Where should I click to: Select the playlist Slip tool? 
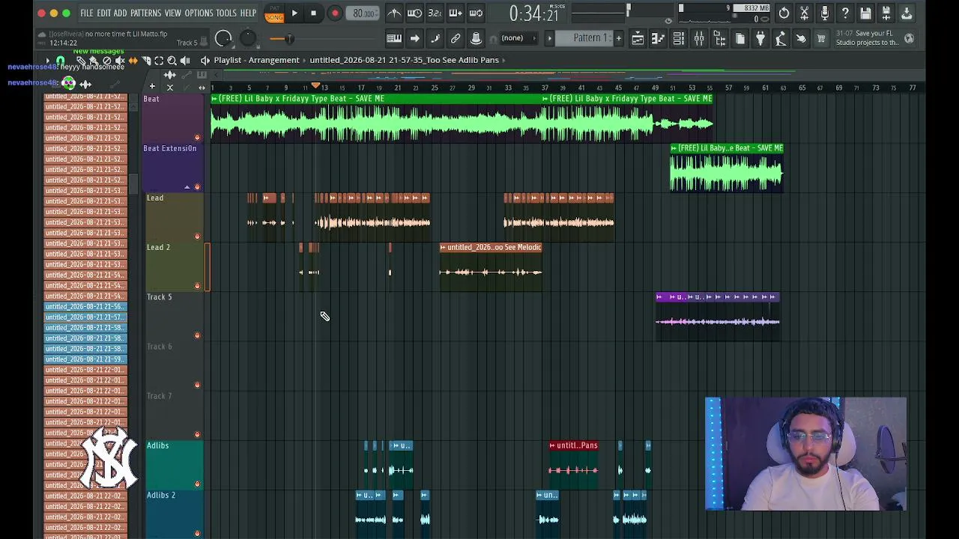click(x=133, y=60)
